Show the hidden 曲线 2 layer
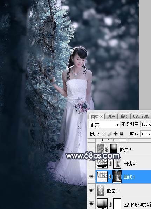Image resolution: width=151 pixels, height=209 pixels. tap(91, 163)
